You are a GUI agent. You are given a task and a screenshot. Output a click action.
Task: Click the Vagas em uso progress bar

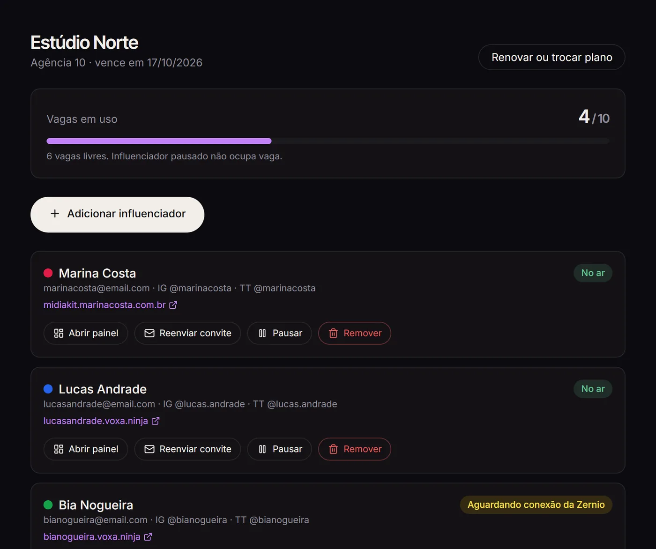pos(328,141)
